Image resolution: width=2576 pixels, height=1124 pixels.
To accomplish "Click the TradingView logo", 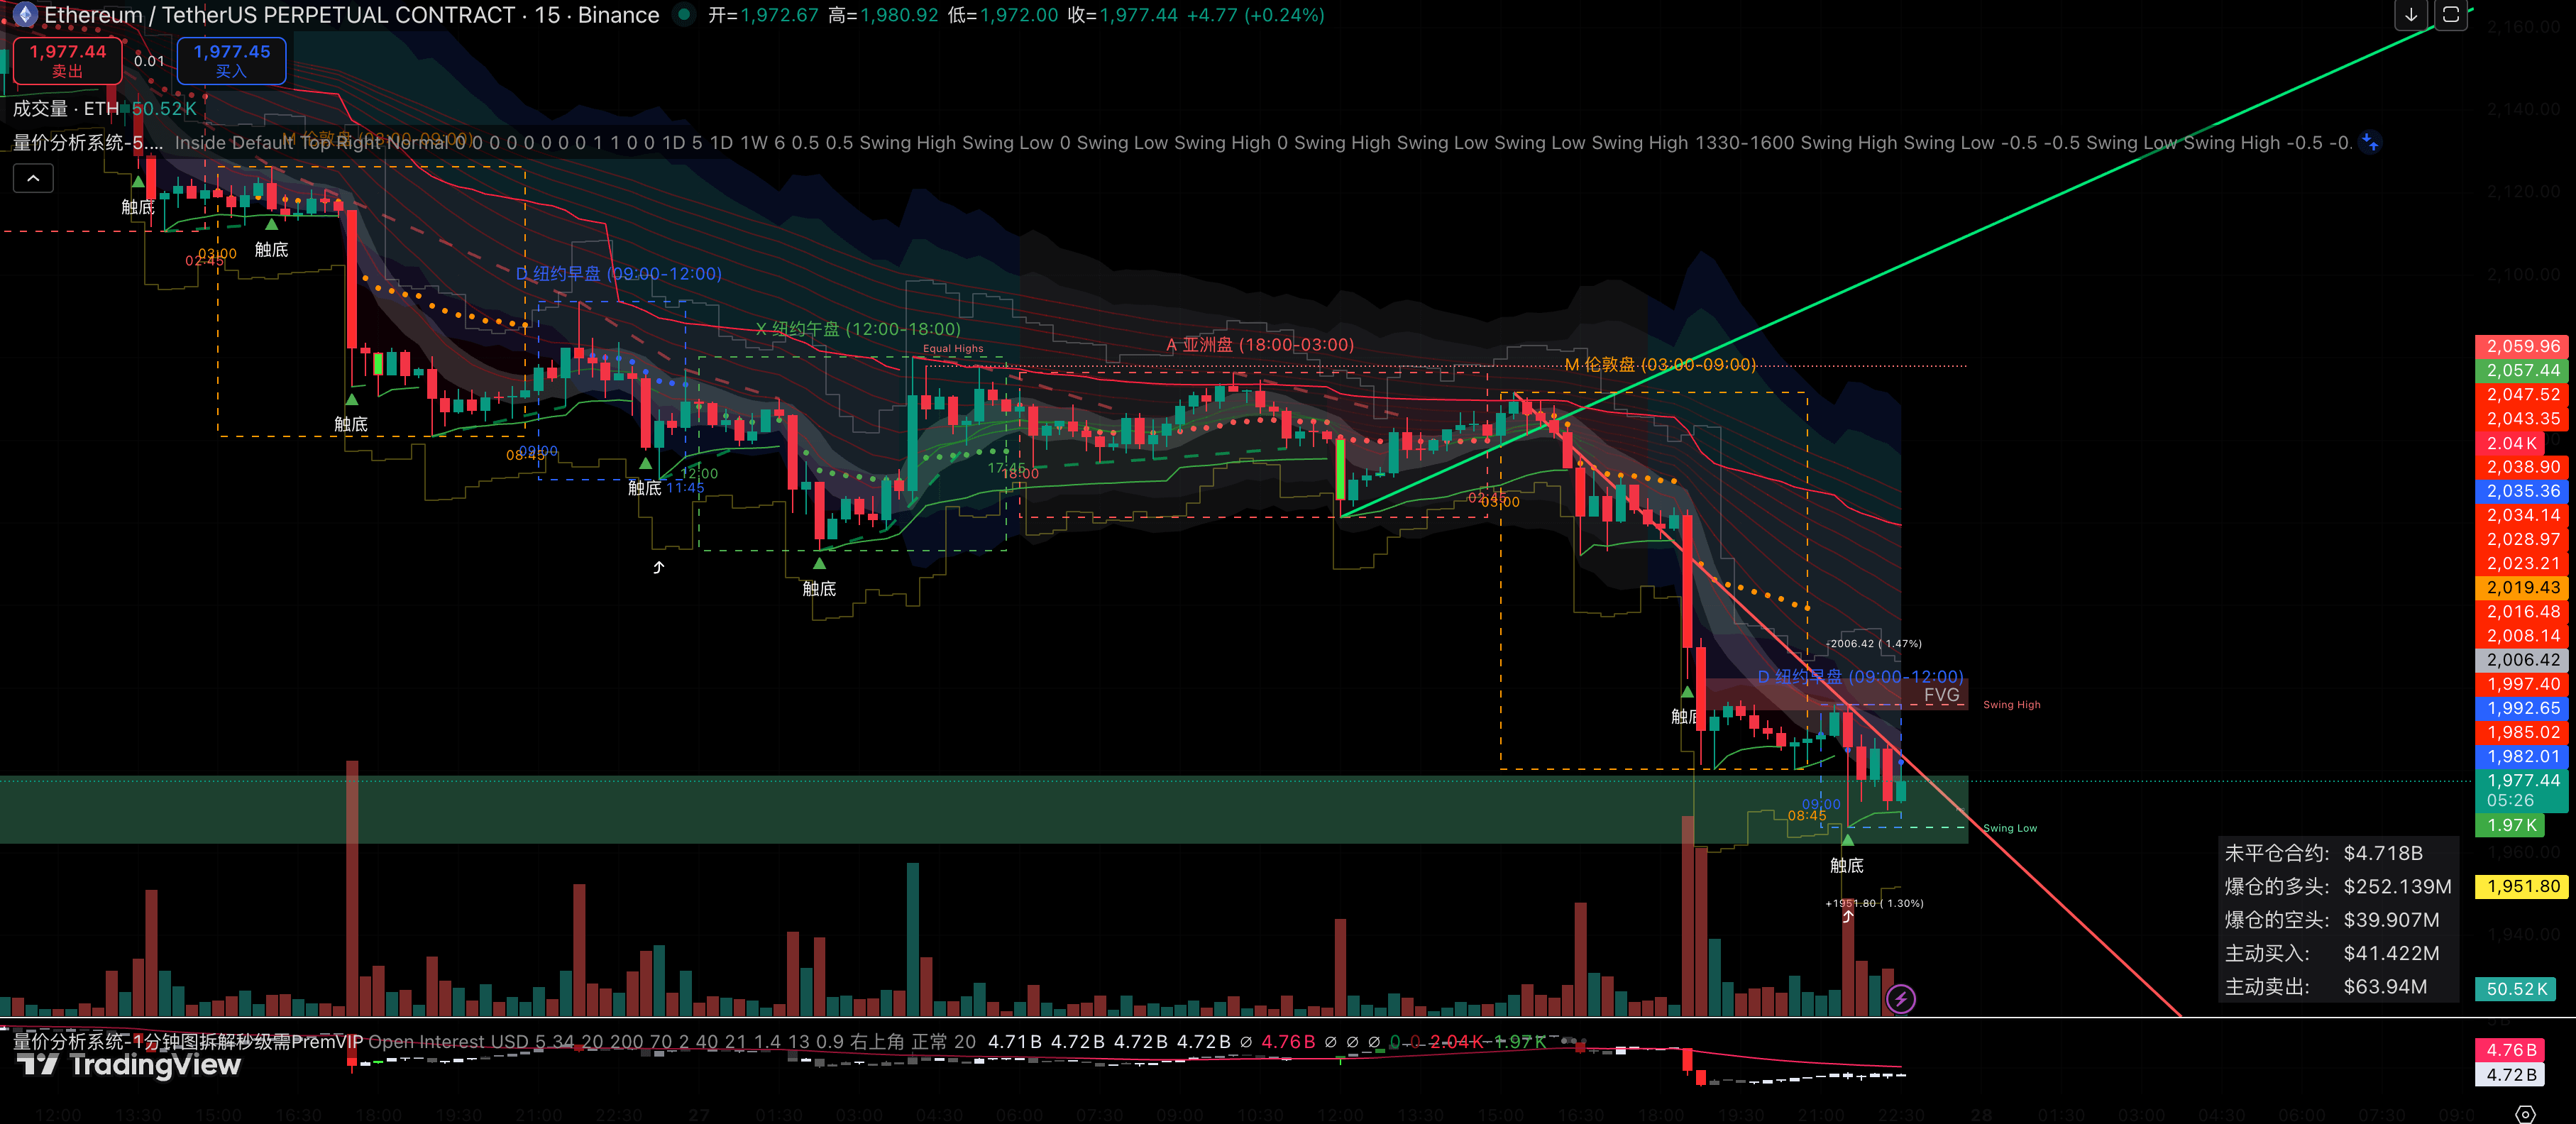I will click(129, 1064).
